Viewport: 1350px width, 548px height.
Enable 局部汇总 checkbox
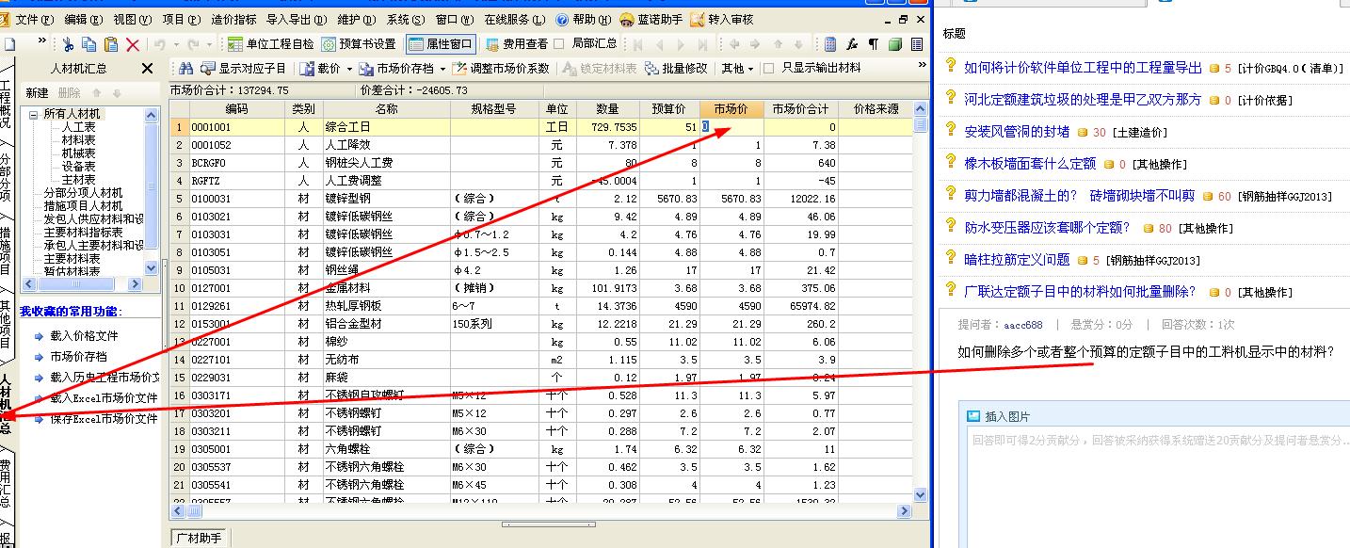click(559, 43)
